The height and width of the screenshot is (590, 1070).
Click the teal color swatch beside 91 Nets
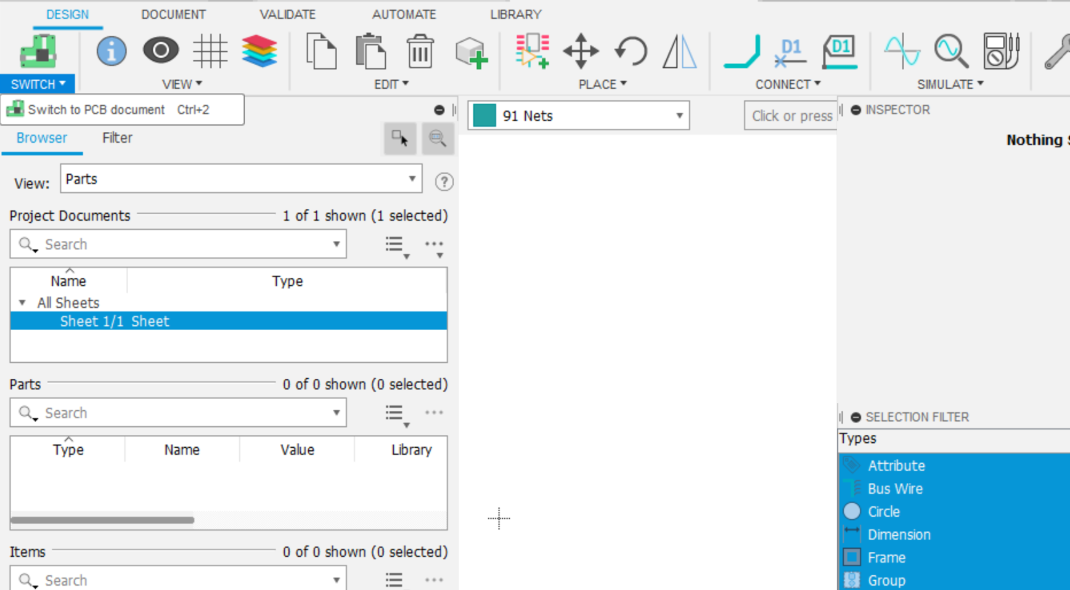click(x=484, y=115)
